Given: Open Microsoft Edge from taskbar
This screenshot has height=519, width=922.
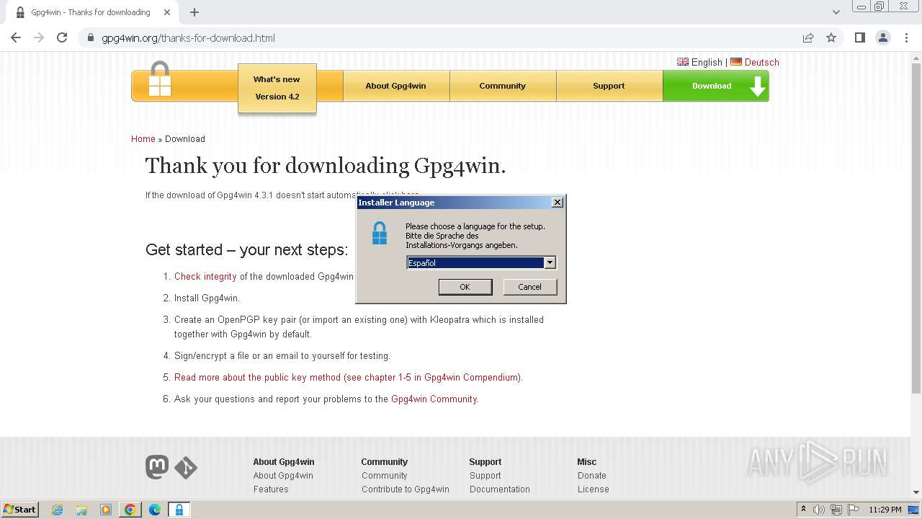Looking at the screenshot, I should click(155, 510).
